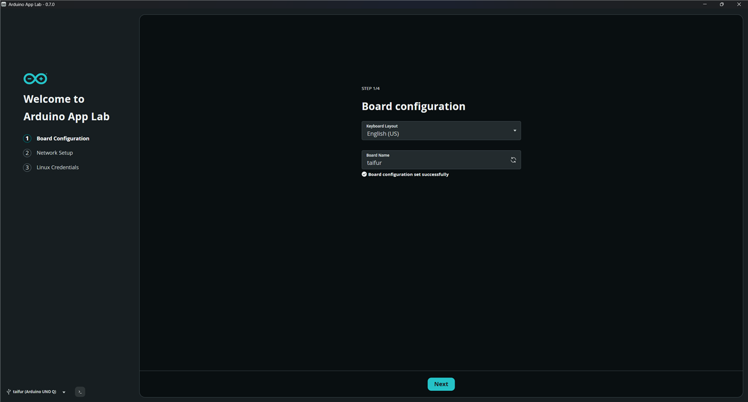Close the Arduino App Lab window

click(739, 4)
